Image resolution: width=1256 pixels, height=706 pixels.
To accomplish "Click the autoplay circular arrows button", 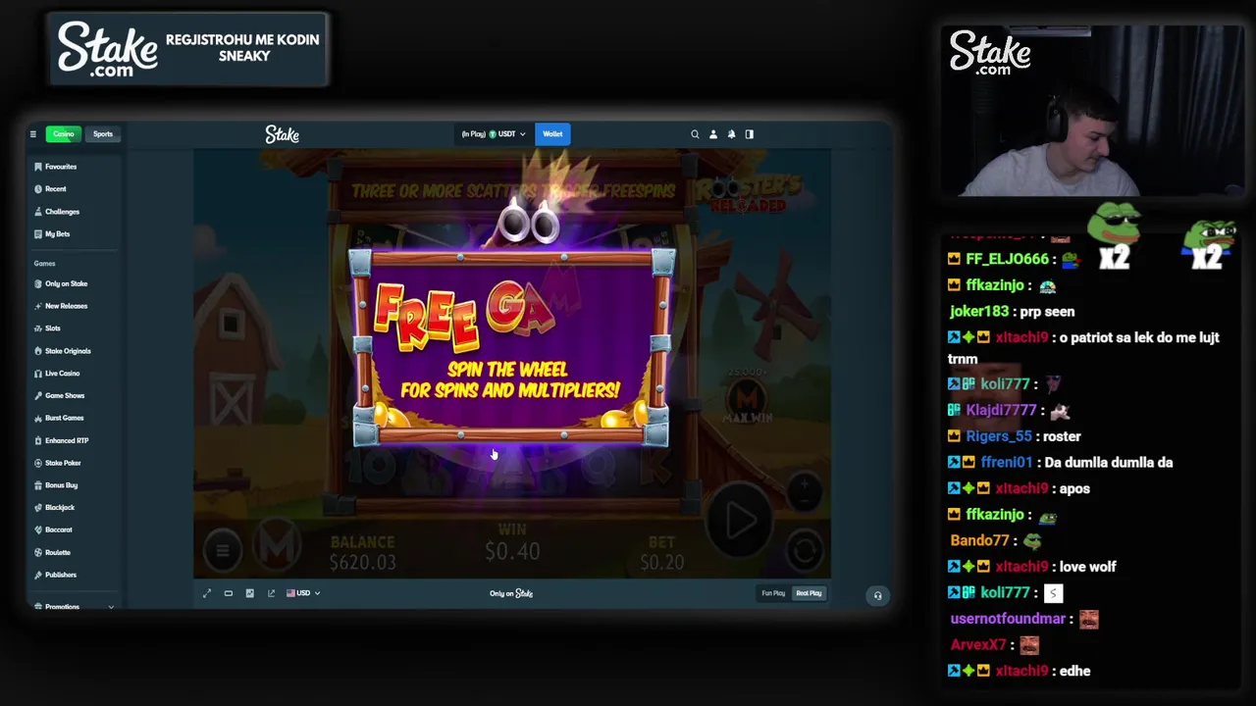I will click(x=804, y=550).
